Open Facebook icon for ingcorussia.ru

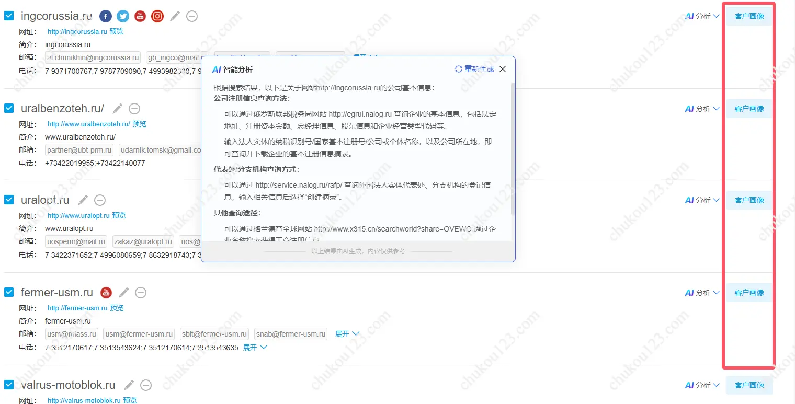pos(105,16)
